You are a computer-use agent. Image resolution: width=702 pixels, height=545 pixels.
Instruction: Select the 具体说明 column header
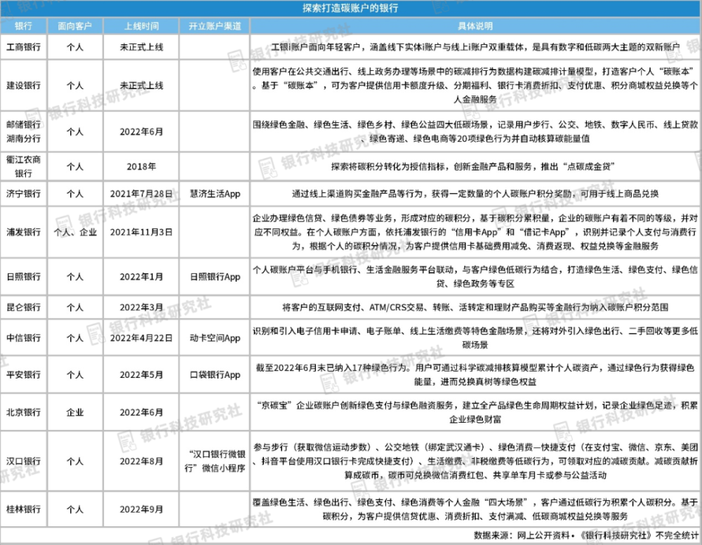coord(475,26)
